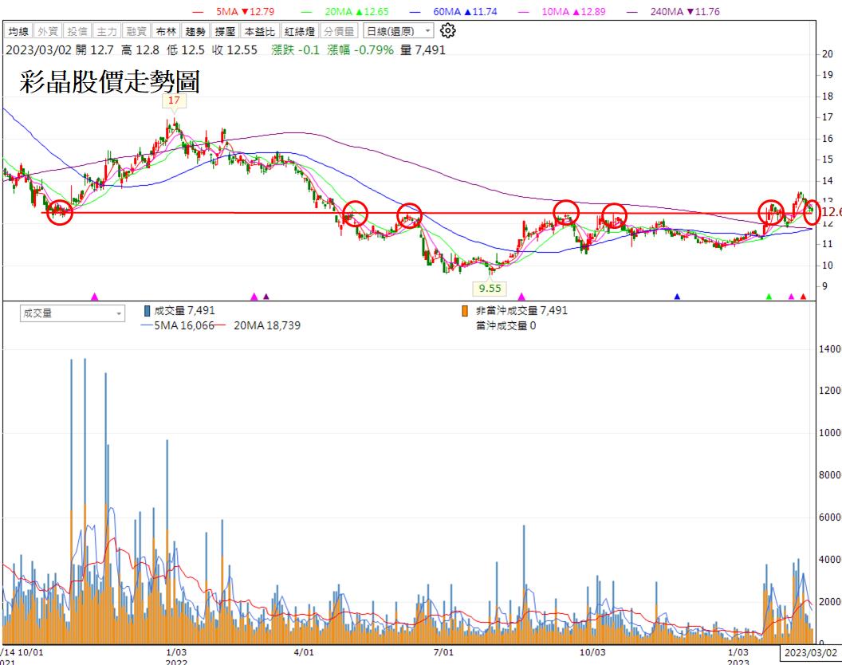Expand the 成交量 indicator dropdown
This screenshot has height=665, width=842.
coord(73,314)
